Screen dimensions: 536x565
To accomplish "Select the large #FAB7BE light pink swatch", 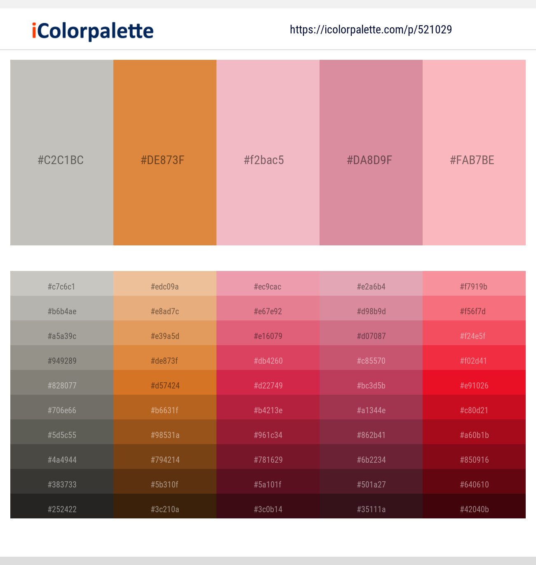I will [474, 153].
